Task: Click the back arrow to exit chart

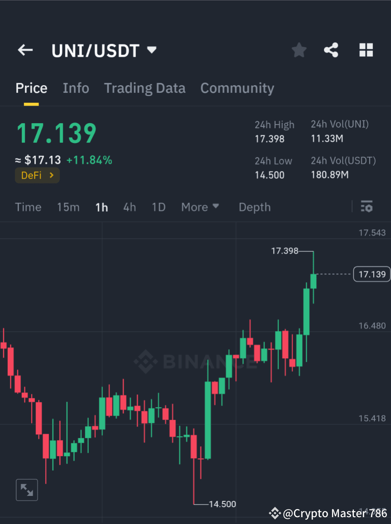Action: 25,50
